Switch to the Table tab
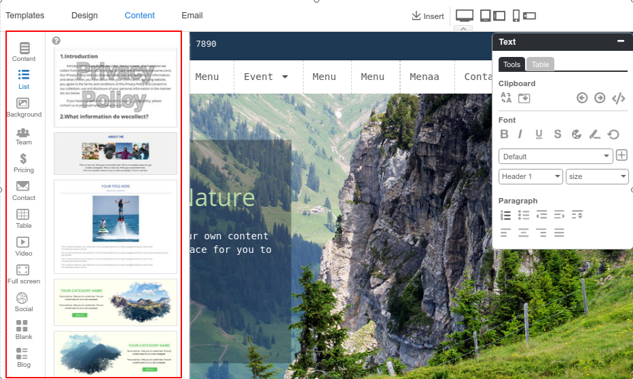The image size is (633, 379). (540, 64)
